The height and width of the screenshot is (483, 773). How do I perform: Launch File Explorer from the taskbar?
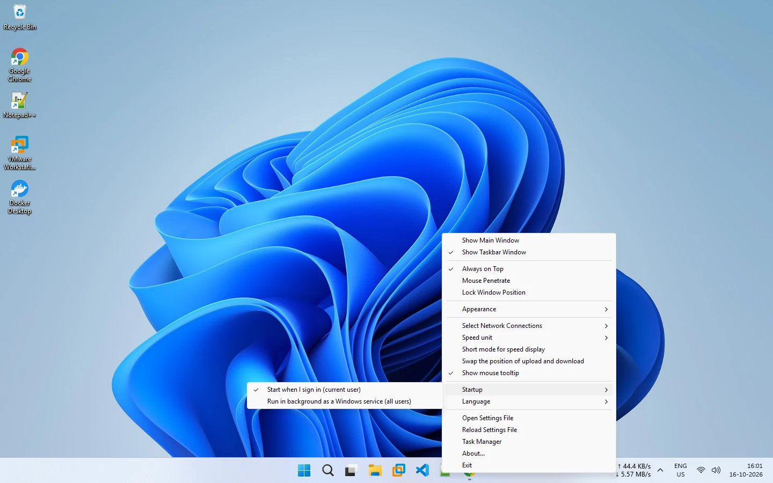[375, 471]
